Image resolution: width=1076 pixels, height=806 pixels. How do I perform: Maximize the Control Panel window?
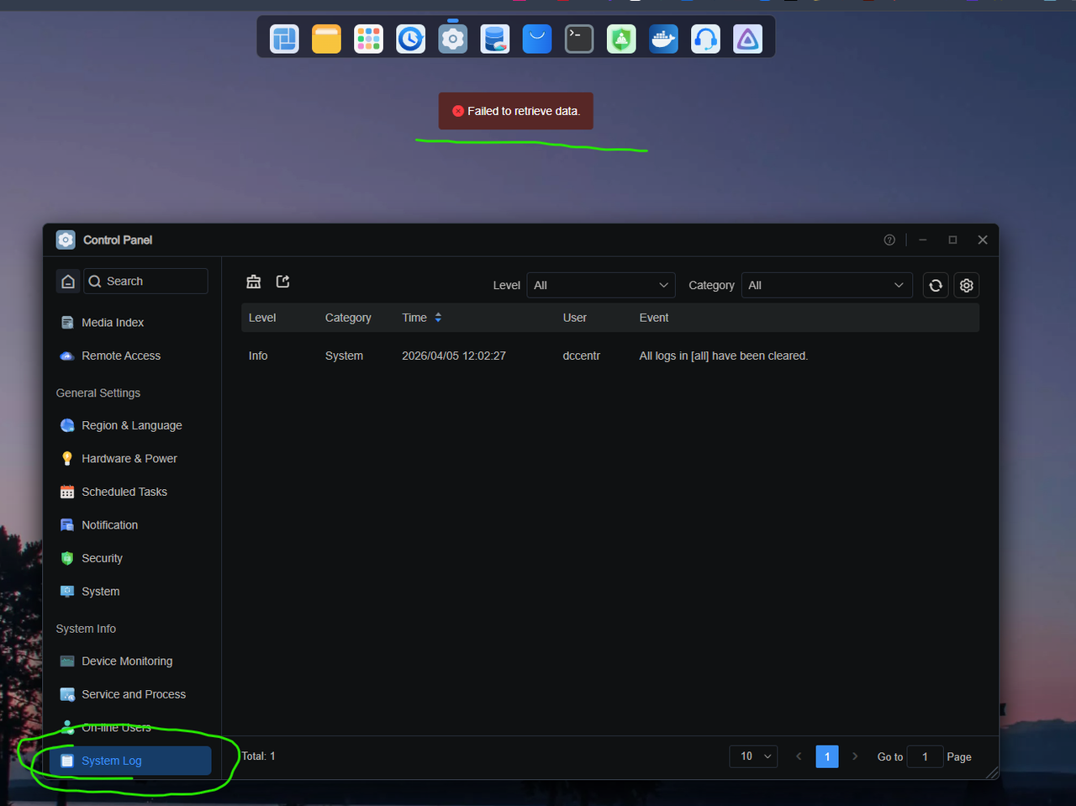coord(952,240)
